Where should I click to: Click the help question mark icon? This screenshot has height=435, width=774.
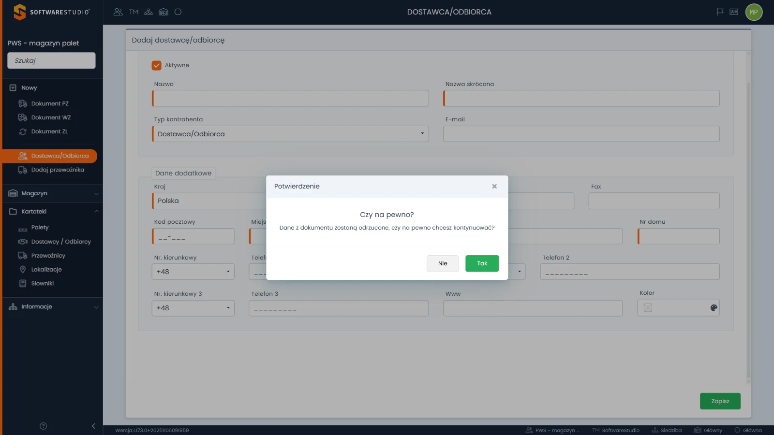coord(43,426)
